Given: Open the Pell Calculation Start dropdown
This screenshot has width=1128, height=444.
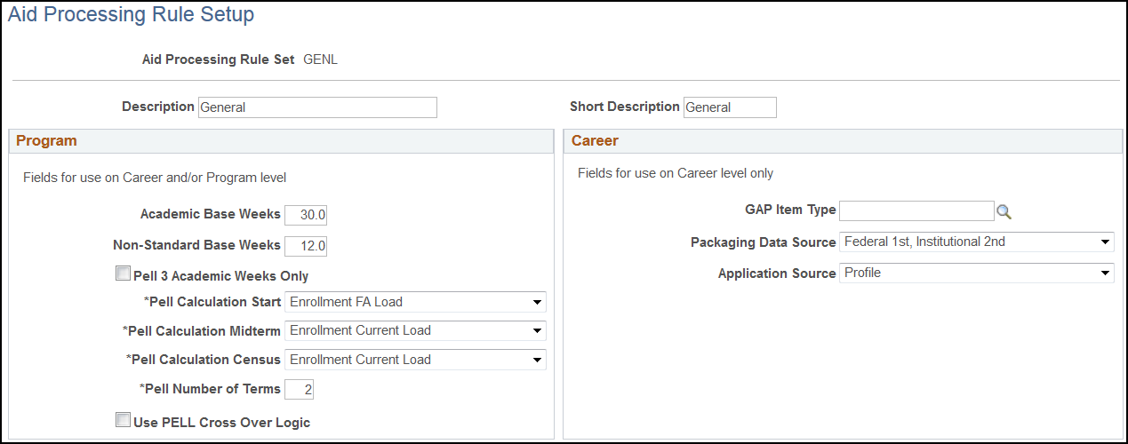Looking at the screenshot, I should 415,302.
